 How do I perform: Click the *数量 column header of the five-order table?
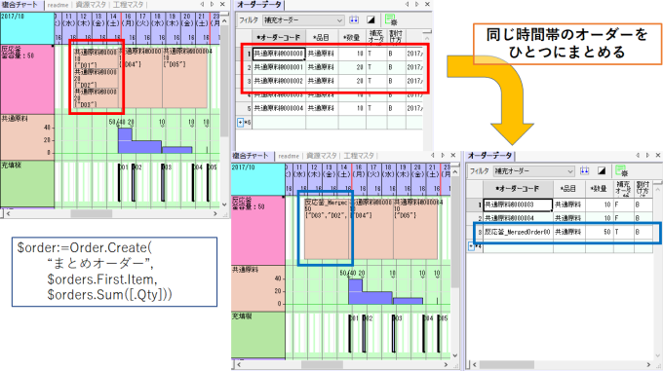pyautogui.click(x=352, y=38)
